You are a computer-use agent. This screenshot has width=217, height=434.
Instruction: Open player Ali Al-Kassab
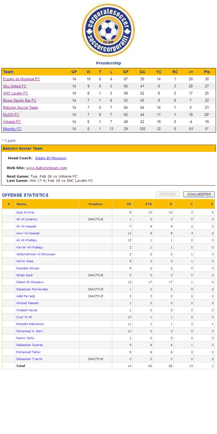(x=26, y=226)
